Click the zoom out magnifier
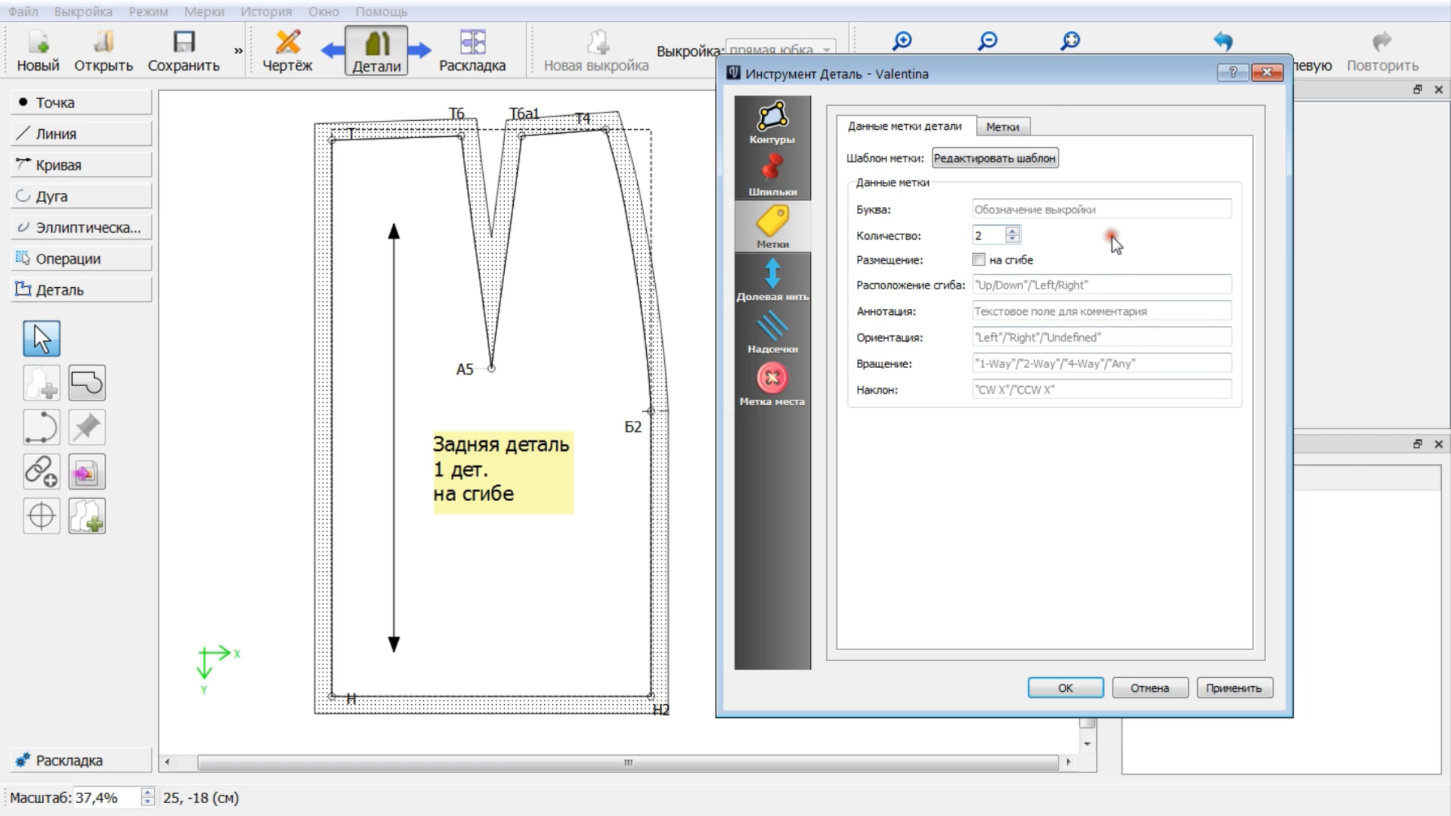1451x816 pixels. [987, 41]
